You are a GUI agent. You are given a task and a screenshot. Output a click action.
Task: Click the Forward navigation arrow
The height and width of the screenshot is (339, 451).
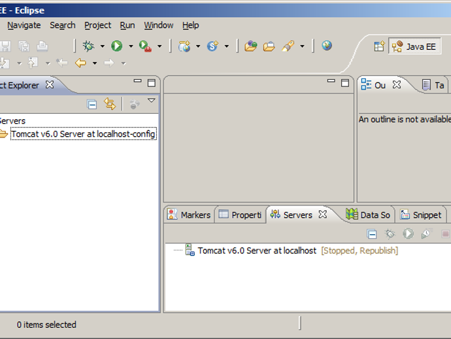pos(109,63)
